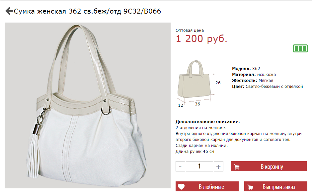Increase quantity with plus button
Image resolution: width=312 pixels, height=195 pixels.
pos(218,166)
